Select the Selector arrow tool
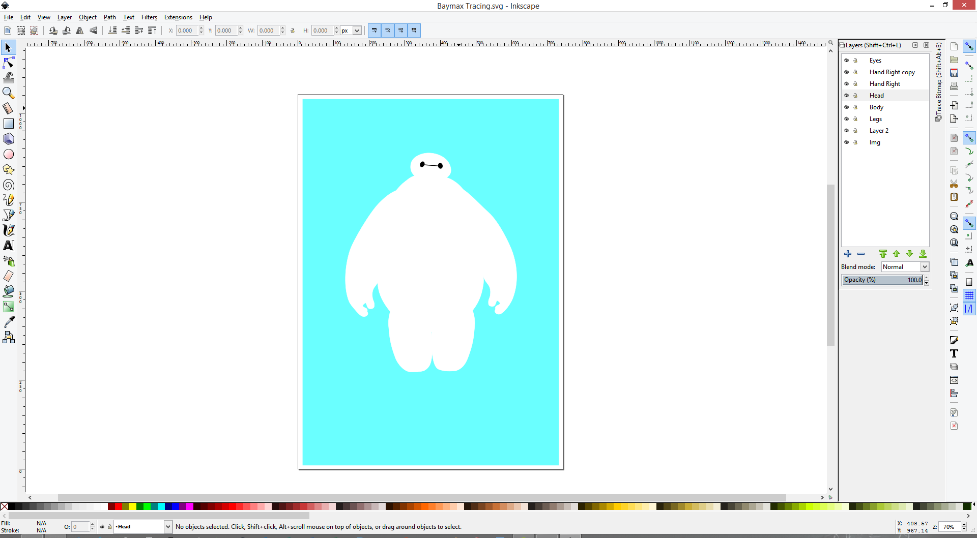The width and height of the screenshot is (977, 538). [x=8, y=47]
